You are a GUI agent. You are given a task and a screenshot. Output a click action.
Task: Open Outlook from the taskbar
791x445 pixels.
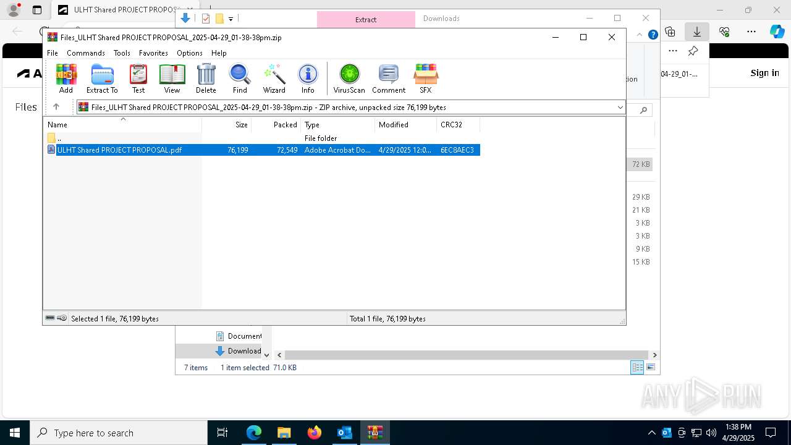[345, 433]
